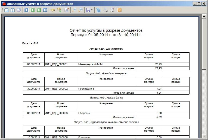Viewport: 208px width, 140px height.
Task: Go to the last page
Action: tap(45, 10)
